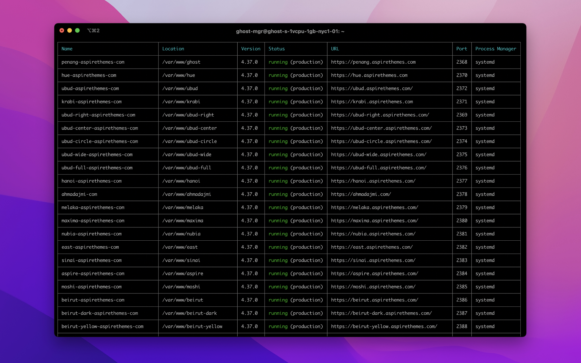The height and width of the screenshot is (363, 581).
Task: Click systemd in the sinai row
Action: pyautogui.click(x=485, y=260)
